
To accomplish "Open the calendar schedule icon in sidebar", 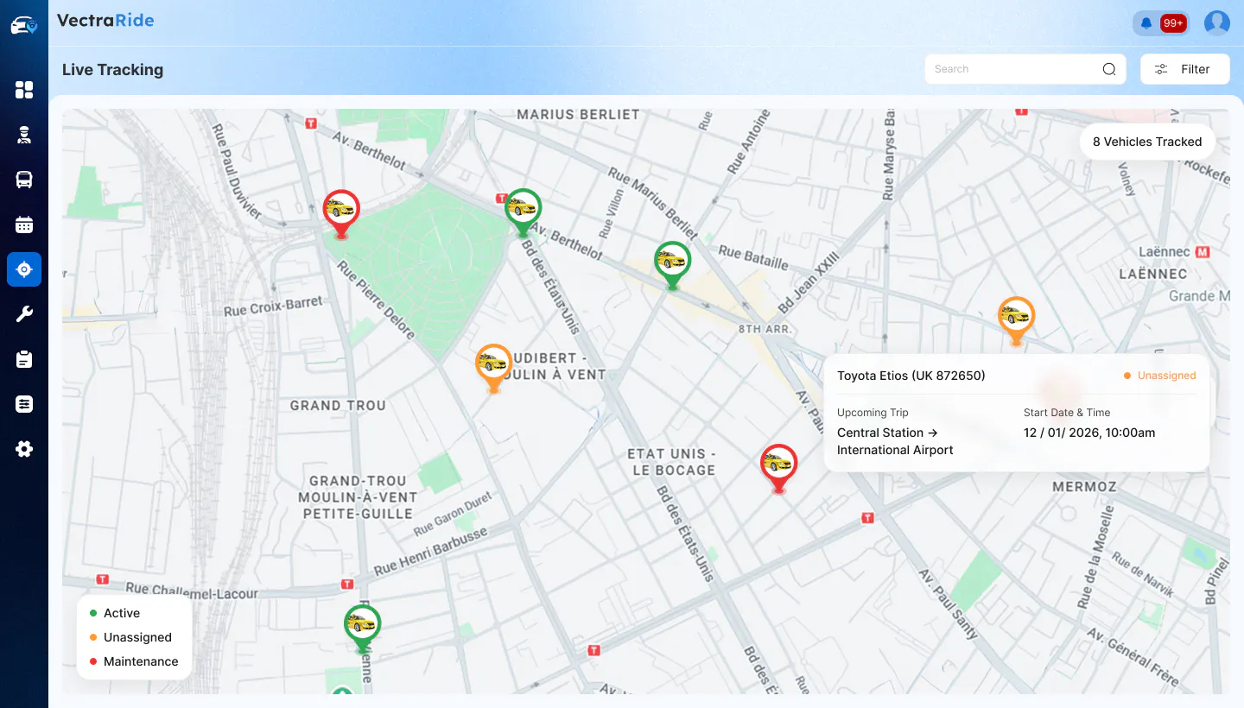I will click(24, 224).
